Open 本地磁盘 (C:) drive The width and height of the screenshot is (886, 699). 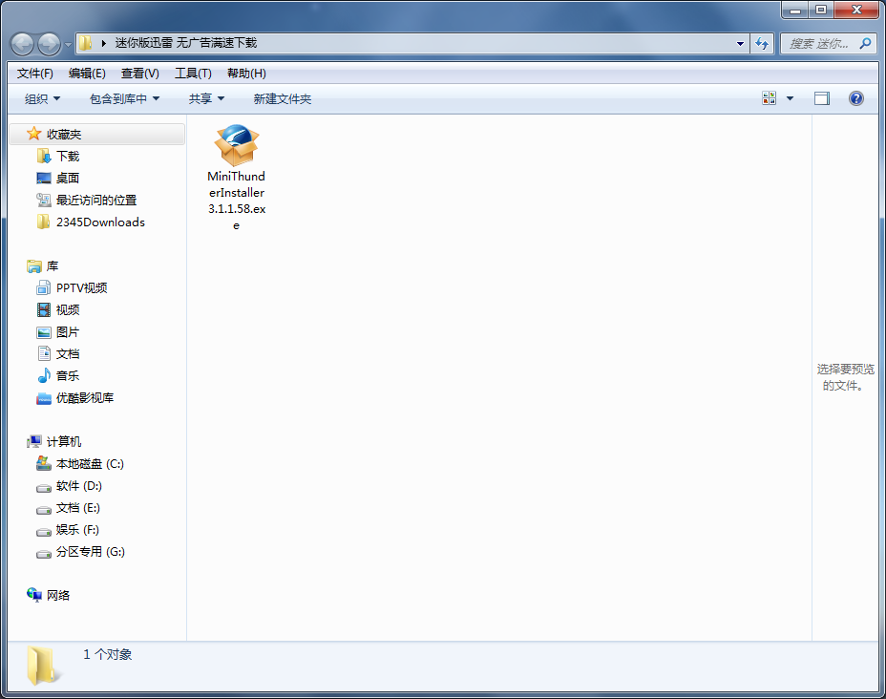[89, 463]
